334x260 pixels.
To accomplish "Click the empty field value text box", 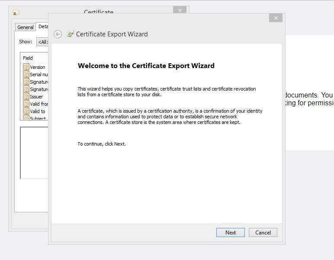I will coord(34,153).
